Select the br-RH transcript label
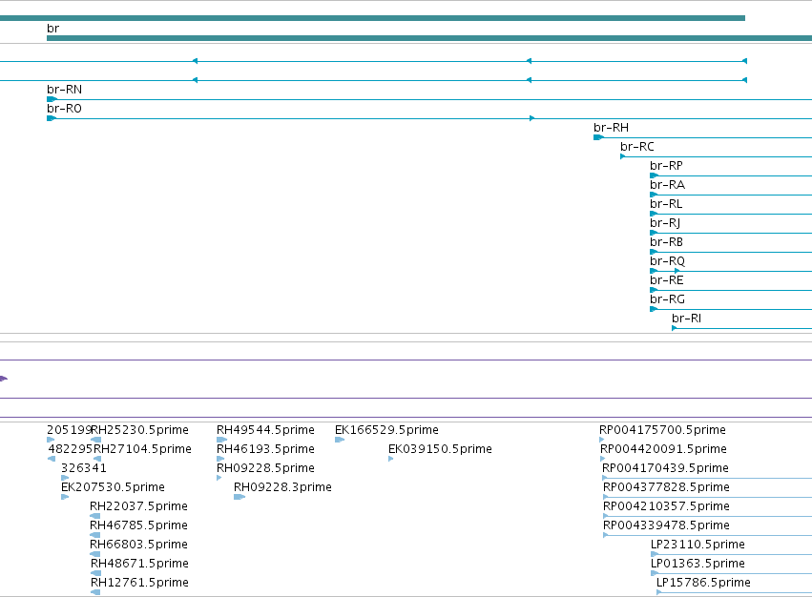Viewport: 812px width, 597px height. click(x=611, y=128)
